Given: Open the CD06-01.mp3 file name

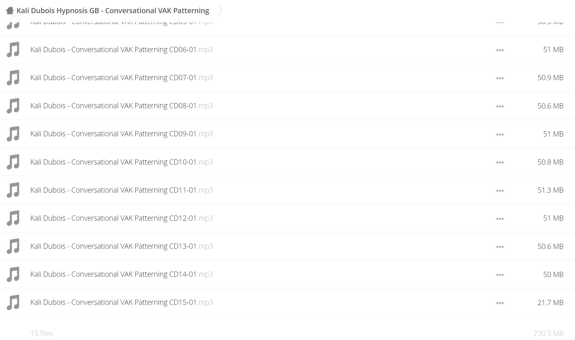Looking at the screenshot, I should click(122, 50).
